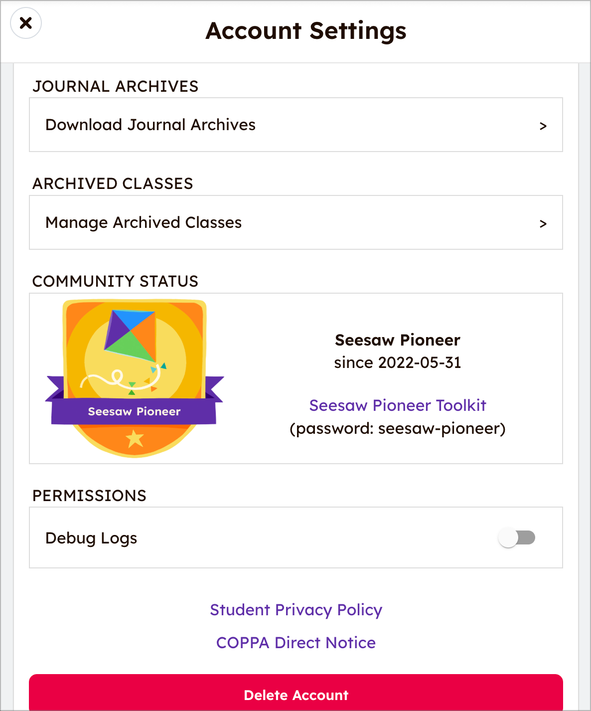Open the Seesaw Pioneer Toolkit link
The width and height of the screenshot is (591, 711).
point(397,405)
